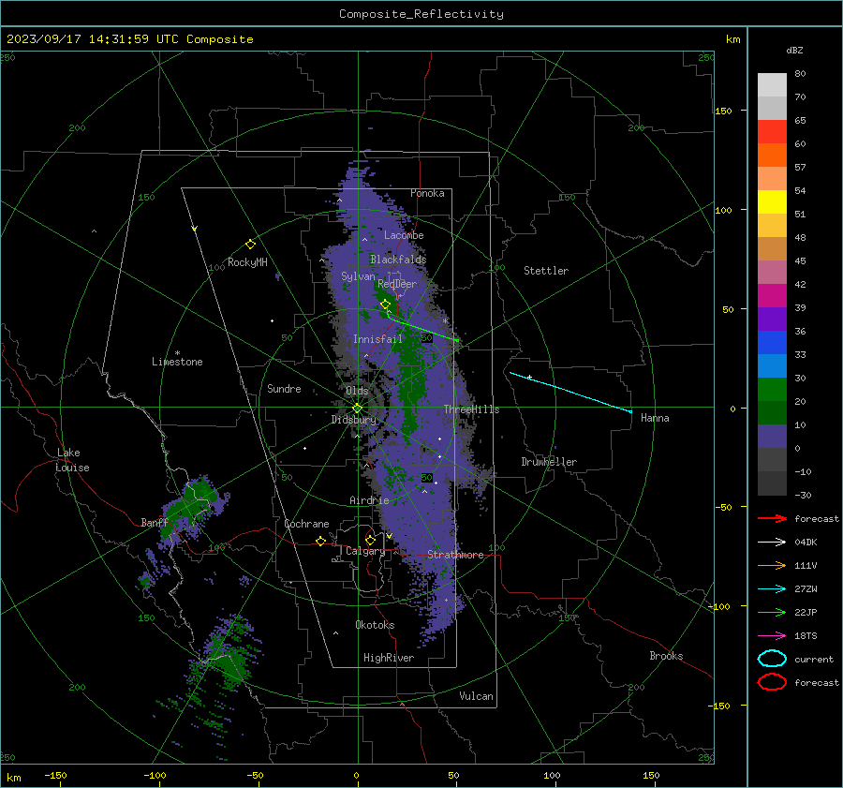Click the Ponoka town label
The width and height of the screenshot is (843, 788).
point(427,194)
